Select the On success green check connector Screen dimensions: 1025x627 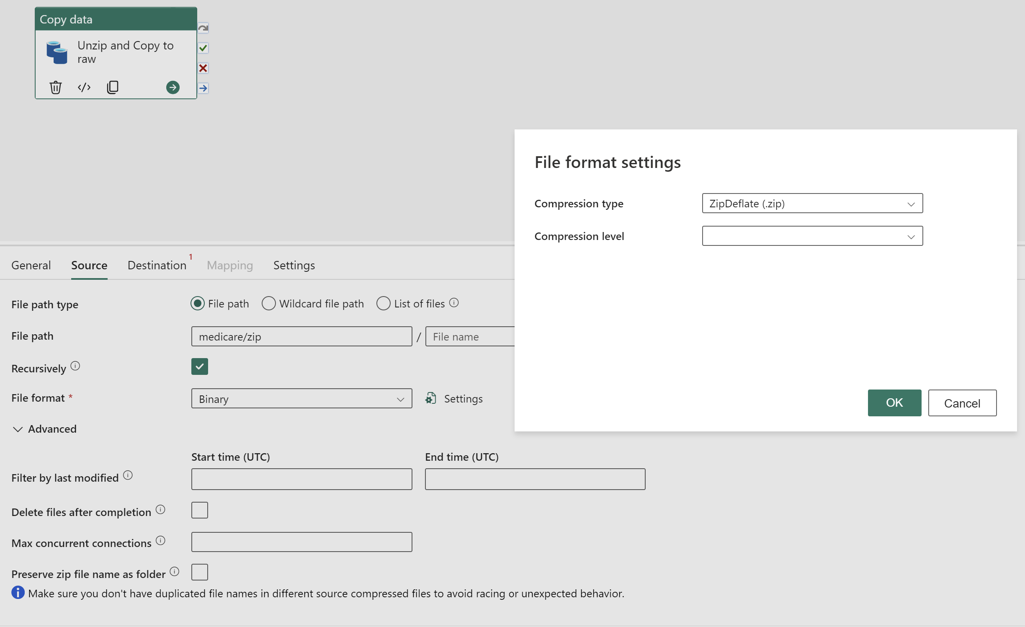(x=203, y=48)
